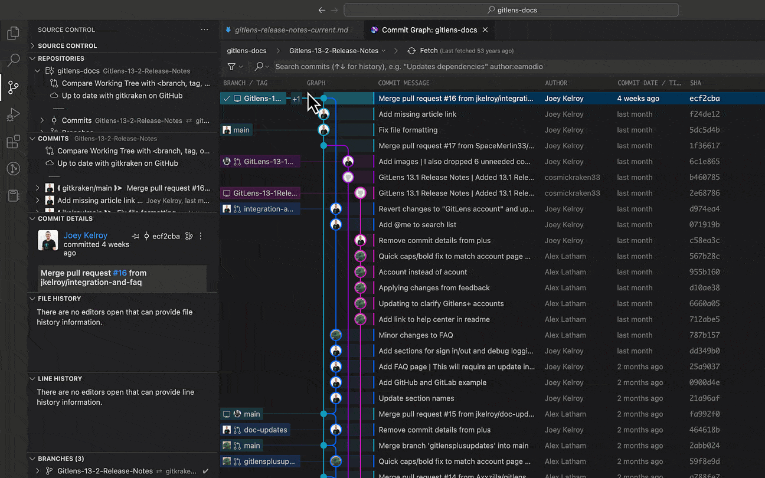Expand the SOURCE CONTROL section
Screen dimensions: 765x478
(32, 45)
